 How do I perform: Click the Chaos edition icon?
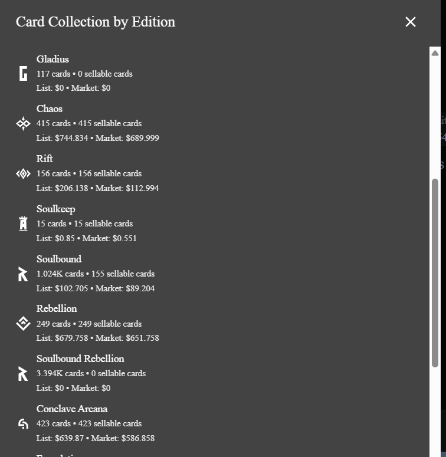click(x=23, y=123)
